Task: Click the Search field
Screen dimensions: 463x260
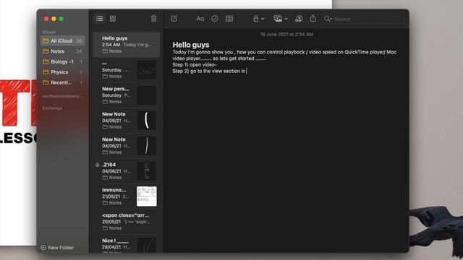Action: pos(364,19)
